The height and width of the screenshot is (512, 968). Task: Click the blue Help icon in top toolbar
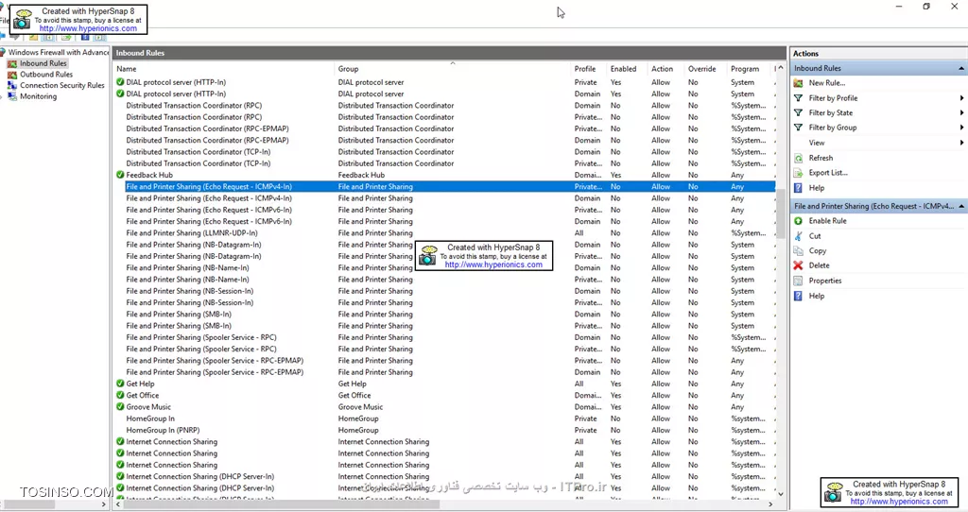[x=85, y=37]
